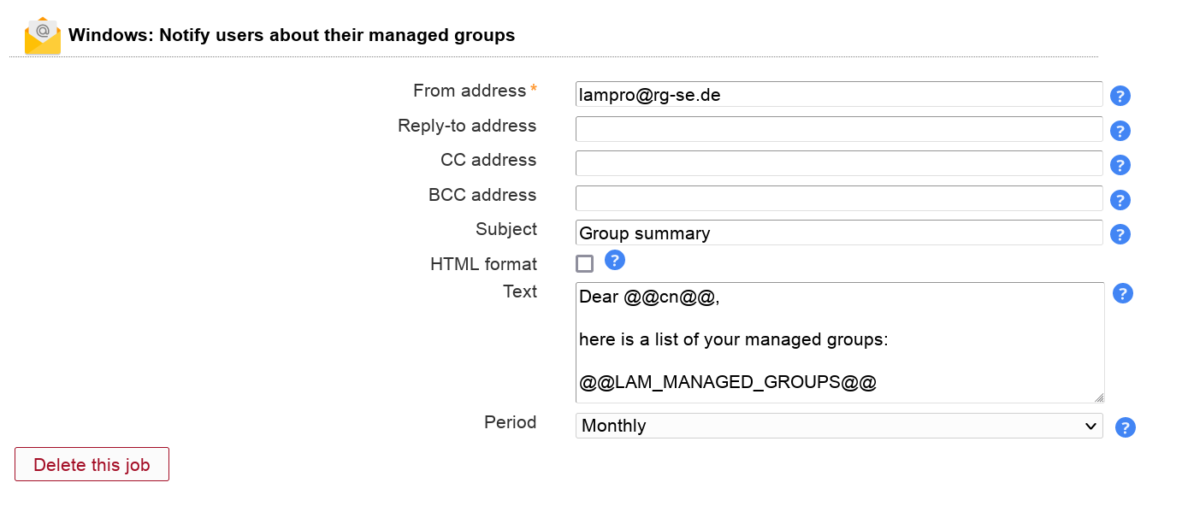Expand the Period dropdown showing Monthly

838,426
